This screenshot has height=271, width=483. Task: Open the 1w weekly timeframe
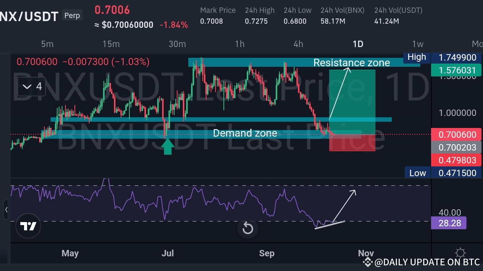click(x=418, y=44)
